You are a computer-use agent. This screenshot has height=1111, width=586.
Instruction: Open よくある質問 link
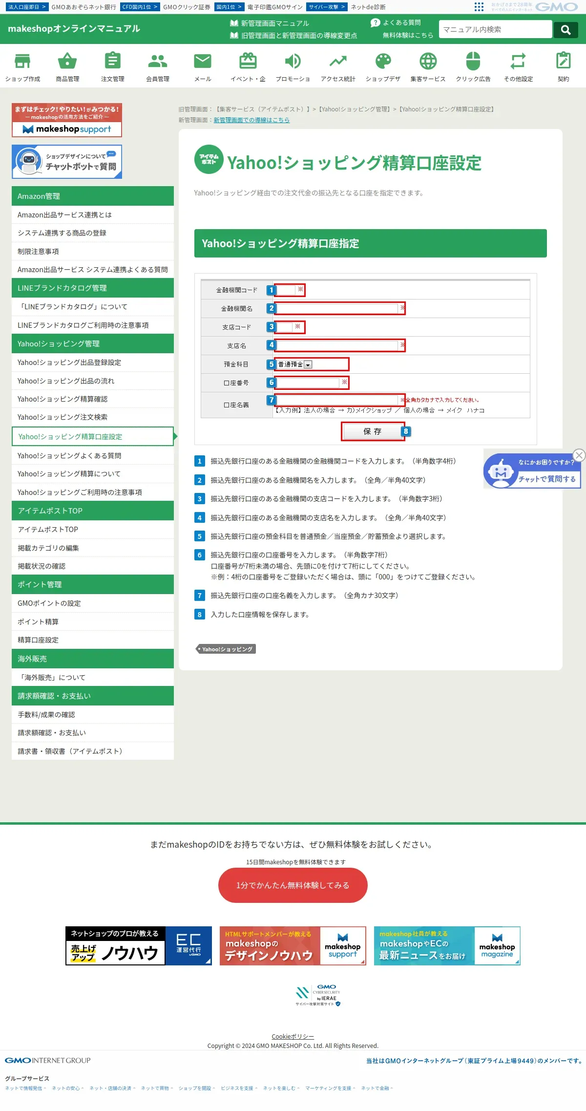396,22
